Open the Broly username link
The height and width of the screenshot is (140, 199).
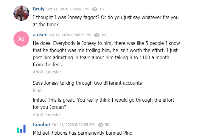39,9
